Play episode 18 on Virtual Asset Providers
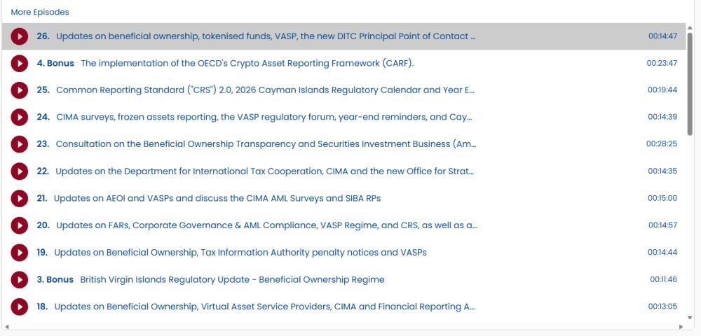701x336 pixels. point(20,307)
